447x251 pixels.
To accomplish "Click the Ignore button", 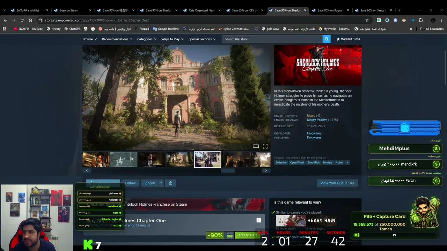I will pos(149,183).
